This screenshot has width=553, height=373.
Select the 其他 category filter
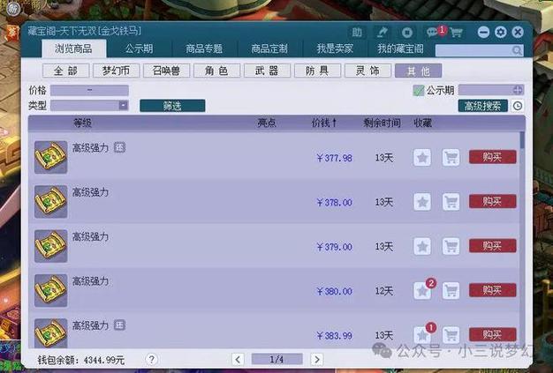point(418,71)
